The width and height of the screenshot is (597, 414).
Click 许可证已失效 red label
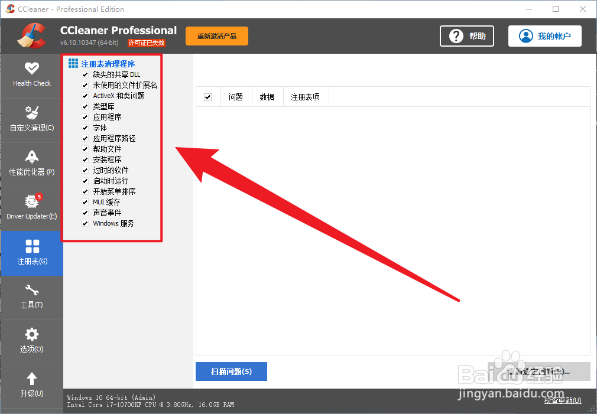(x=147, y=43)
